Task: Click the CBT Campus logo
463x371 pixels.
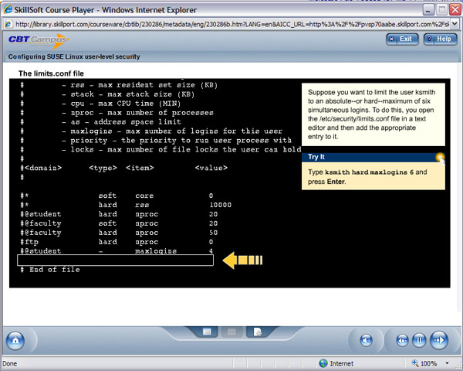Action: pyautogui.click(x=38, y=40)
